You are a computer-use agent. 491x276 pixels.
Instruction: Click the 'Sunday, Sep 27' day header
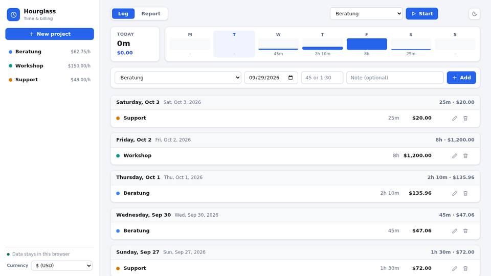[x=295, y=252]
